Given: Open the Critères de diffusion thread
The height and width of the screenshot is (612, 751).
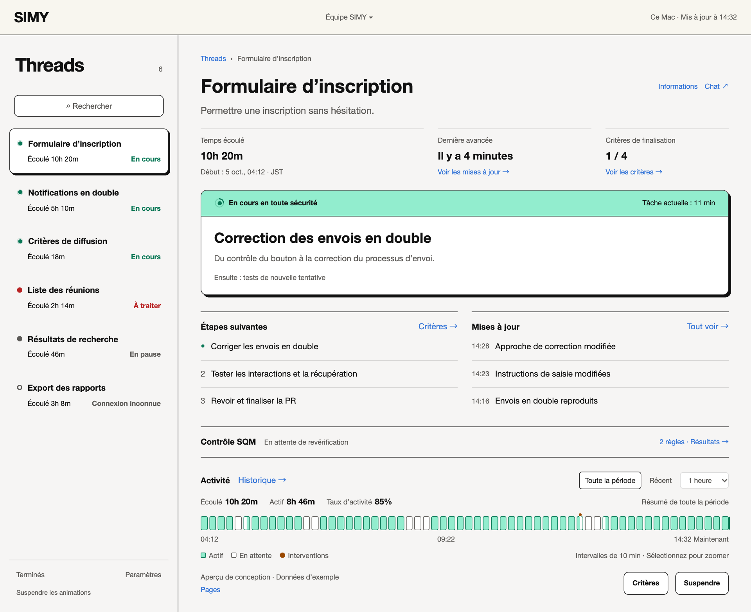Looking at the screenshot, I should tap(89, 249).
